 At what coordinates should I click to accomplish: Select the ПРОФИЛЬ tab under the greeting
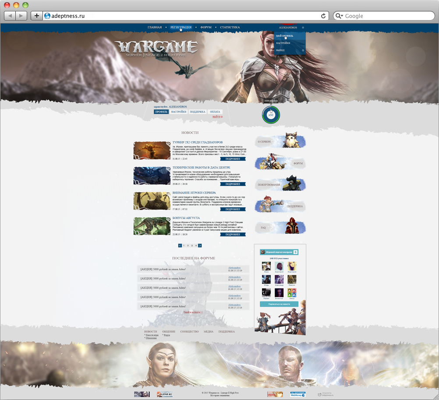coord(161,112)
